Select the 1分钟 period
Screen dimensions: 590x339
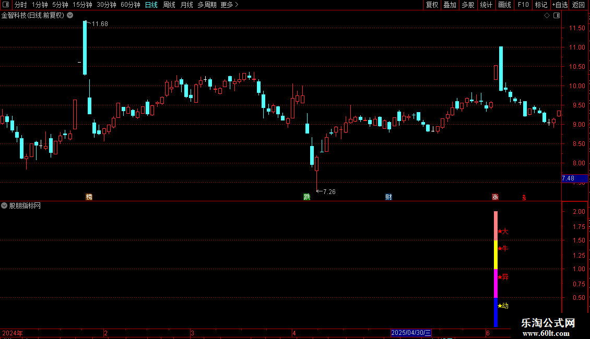coord(40,5)
